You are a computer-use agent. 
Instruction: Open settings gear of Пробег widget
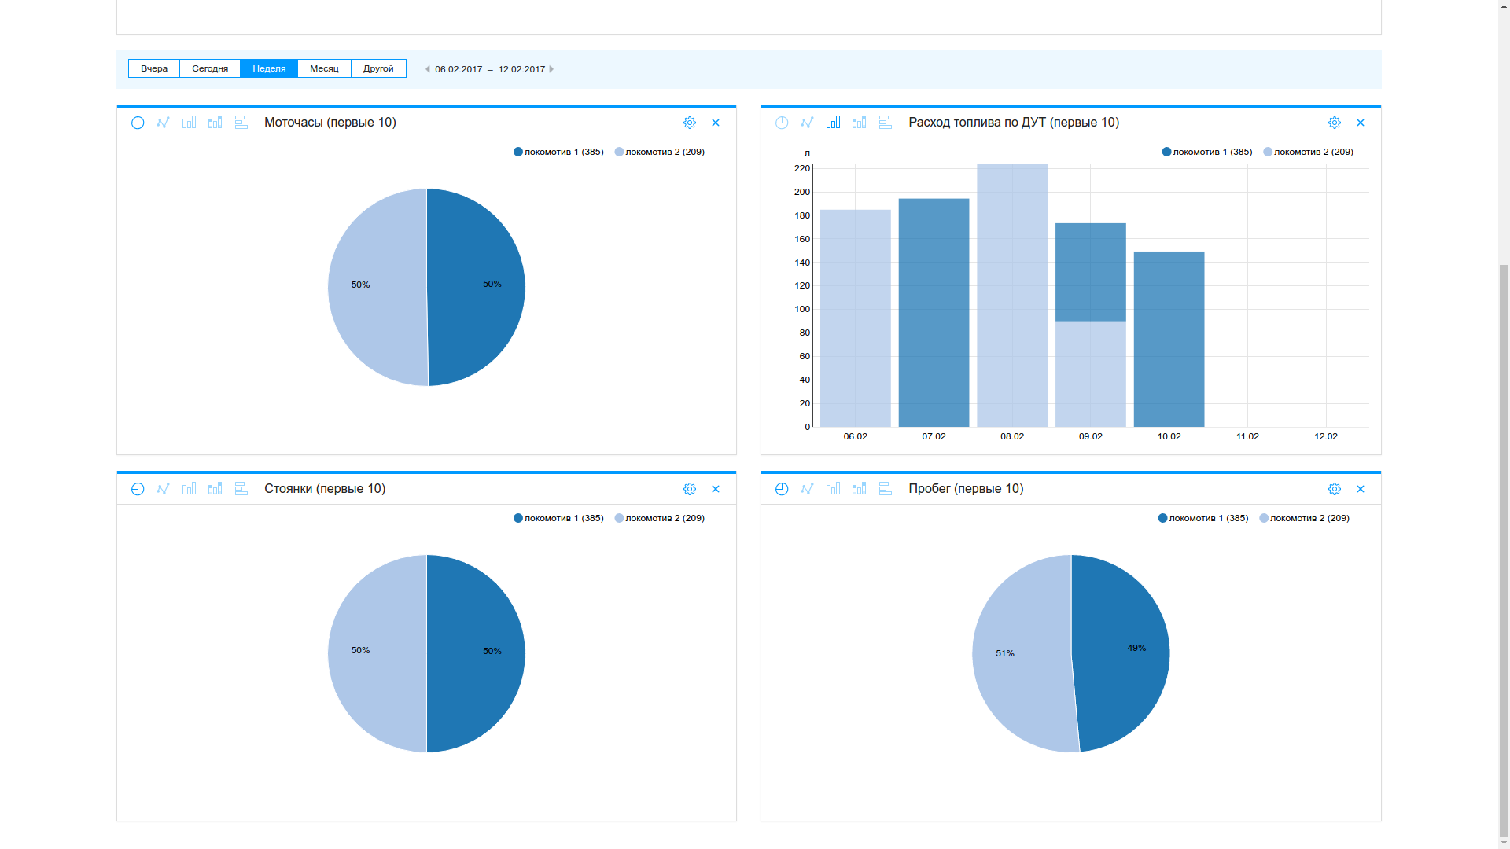[x=1335, y=489]
